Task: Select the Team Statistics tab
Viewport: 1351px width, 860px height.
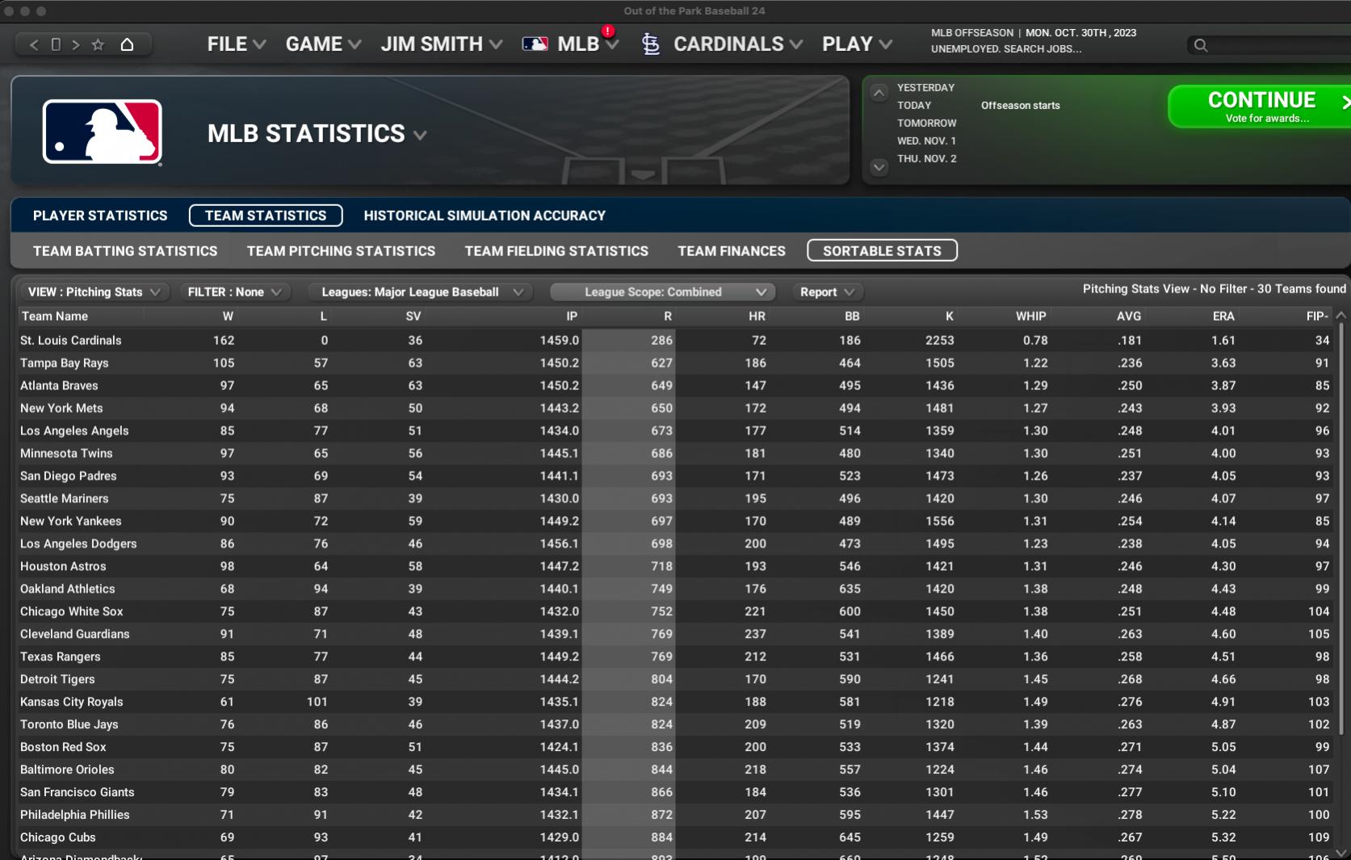Action: pyautogui.click(x=266, y=216)
